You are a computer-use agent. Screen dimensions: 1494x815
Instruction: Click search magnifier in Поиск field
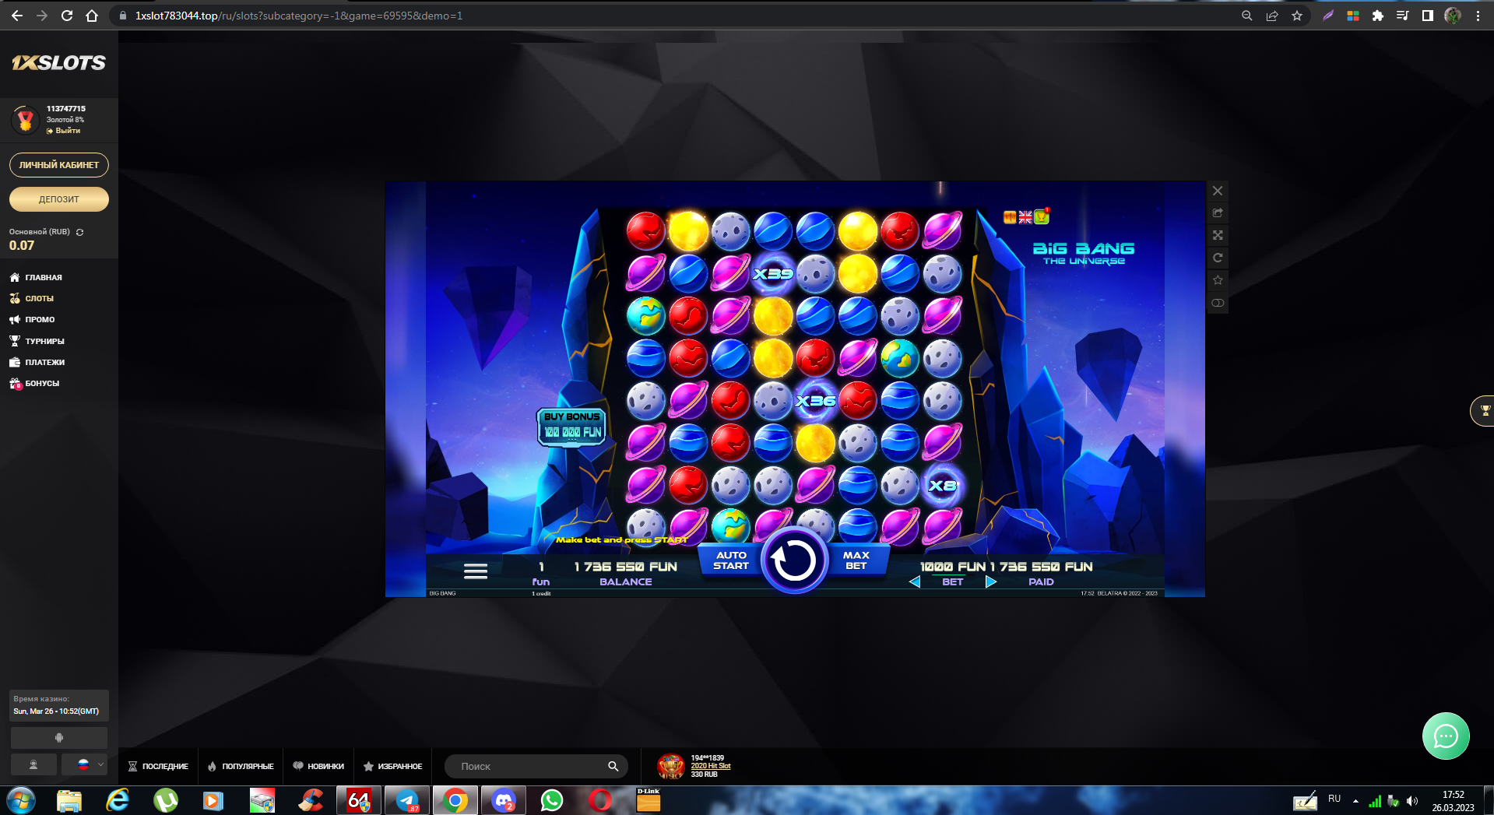[x=613, y=766]
